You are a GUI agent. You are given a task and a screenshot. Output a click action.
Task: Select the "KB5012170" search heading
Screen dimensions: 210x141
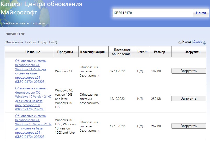tap(15, 34)
